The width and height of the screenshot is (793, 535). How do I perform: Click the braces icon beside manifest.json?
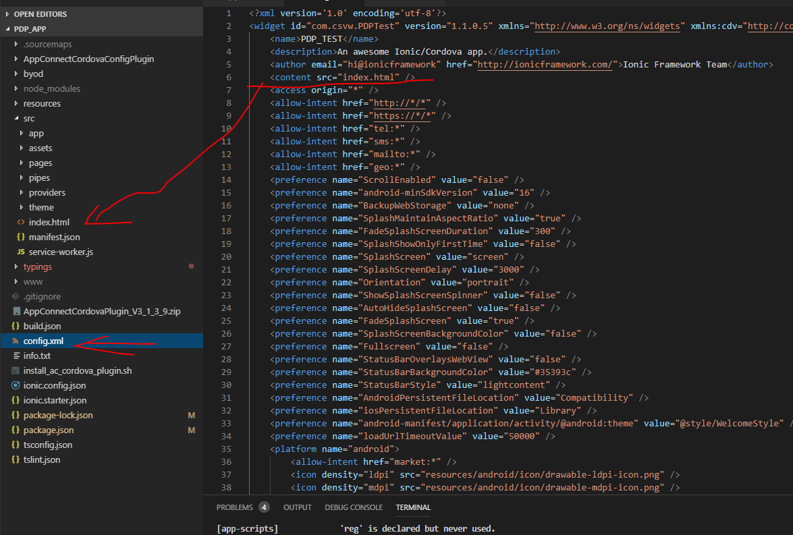coord(21,237)
